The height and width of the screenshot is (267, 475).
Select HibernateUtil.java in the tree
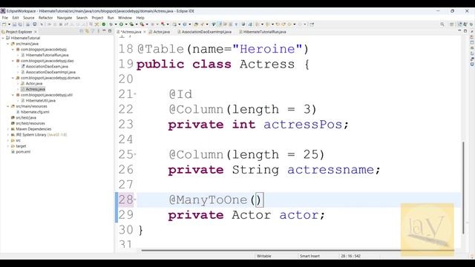[x=41, y=101]
